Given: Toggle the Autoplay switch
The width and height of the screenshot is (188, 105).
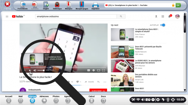Looking at the screenshot, I should tap(163, 25).
